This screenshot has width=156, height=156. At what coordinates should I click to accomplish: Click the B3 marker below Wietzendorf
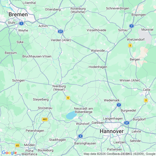tap(130, 46)
